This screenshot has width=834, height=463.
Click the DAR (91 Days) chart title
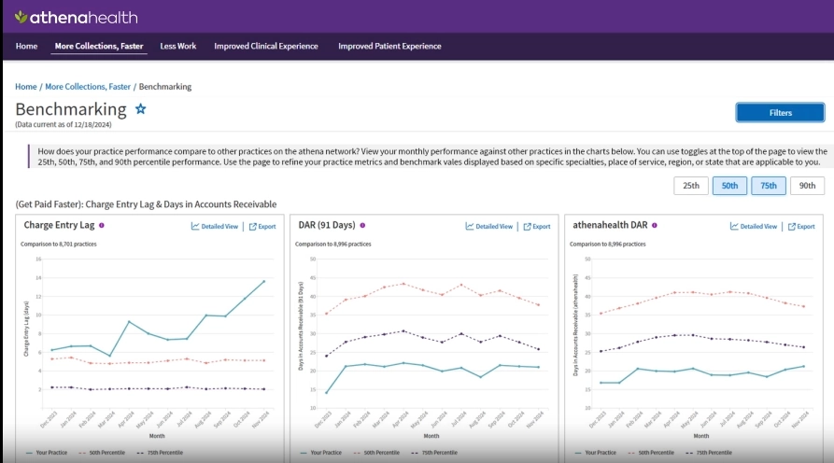327,225
